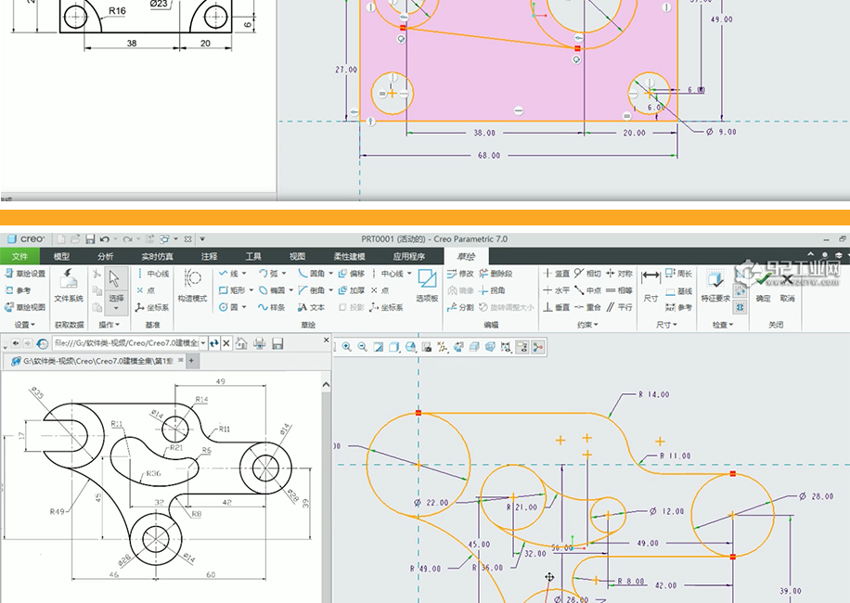850x603 pixels.
Task: Click the R 14.00 dimension in sketch
Action: [x=654, y=394]
